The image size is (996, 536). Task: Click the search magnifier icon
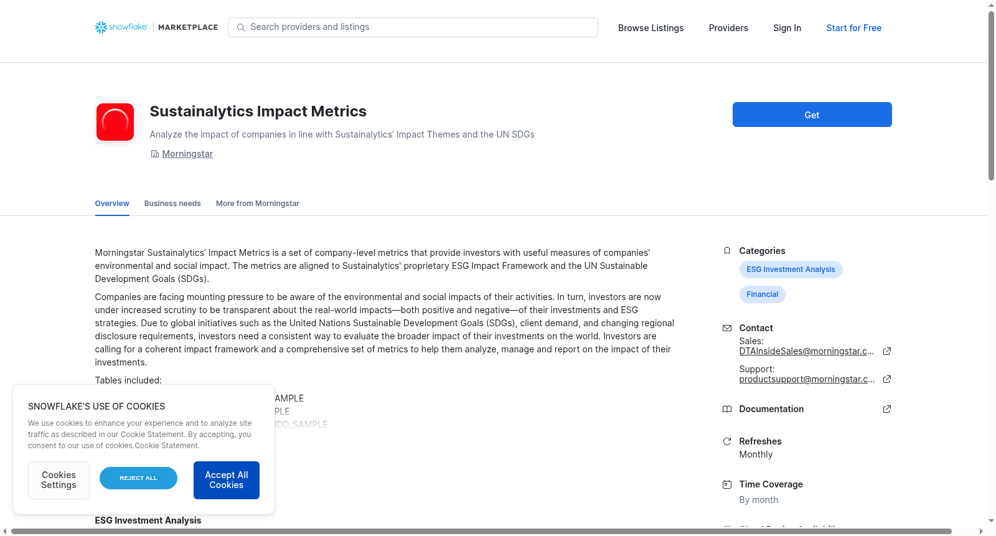[241, 27]
